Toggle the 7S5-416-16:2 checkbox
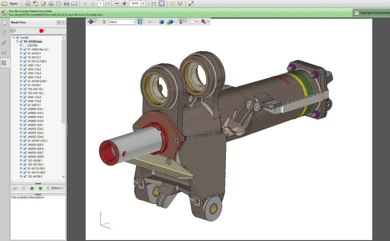This screenshot has height=241, width=390. click(x=25, y=93)
